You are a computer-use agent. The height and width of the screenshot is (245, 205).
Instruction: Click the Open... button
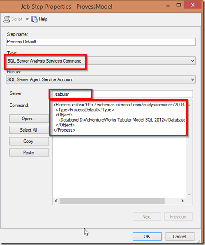point(29,119)
